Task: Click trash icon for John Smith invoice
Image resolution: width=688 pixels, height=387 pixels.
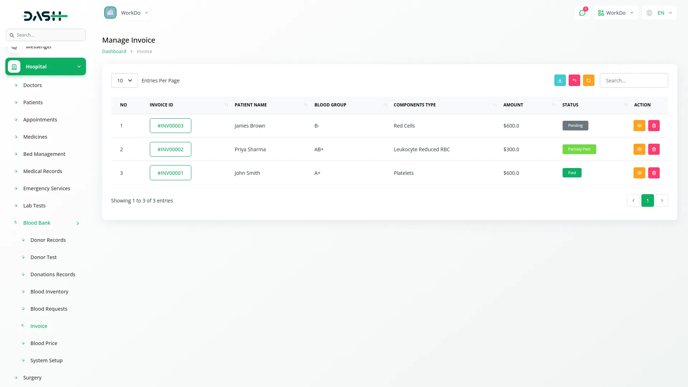Action: click(x=654, y=173)
